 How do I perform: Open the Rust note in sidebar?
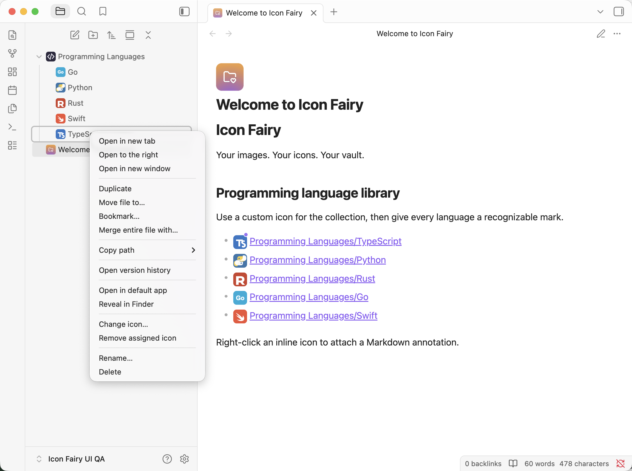point(111,103)
